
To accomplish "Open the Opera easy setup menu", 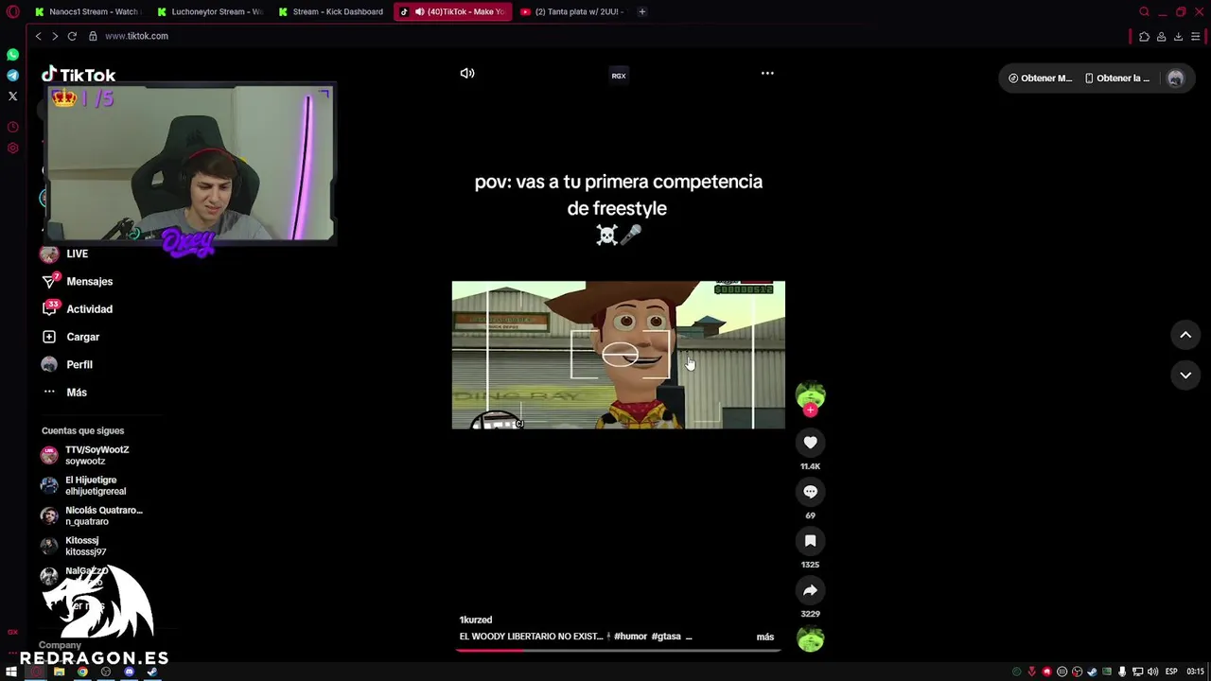I will tap(1196, 36).
